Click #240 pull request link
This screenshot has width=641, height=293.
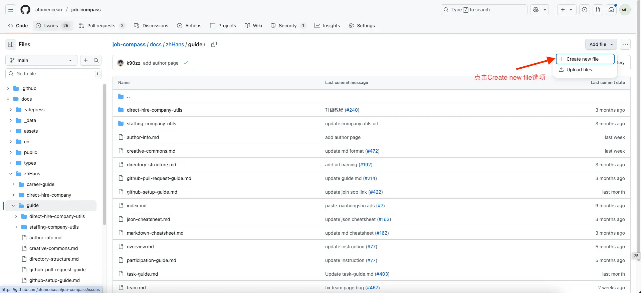(352, 110)
